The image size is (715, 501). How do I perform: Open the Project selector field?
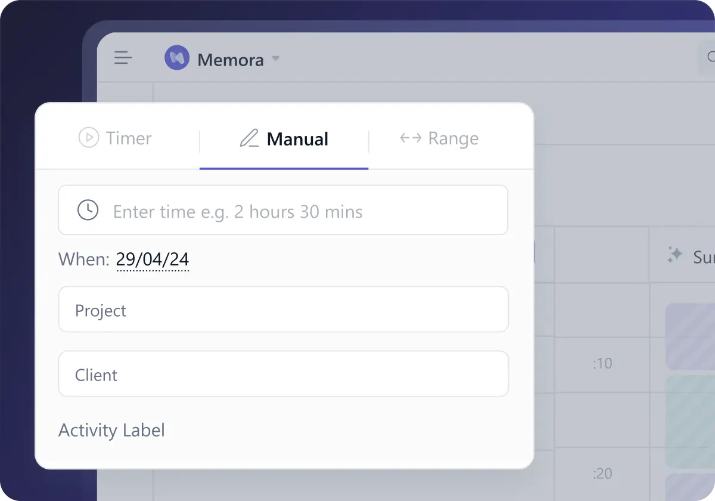click(x=283, y=310)
